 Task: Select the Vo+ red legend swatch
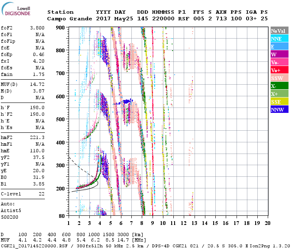pos(279,70)
